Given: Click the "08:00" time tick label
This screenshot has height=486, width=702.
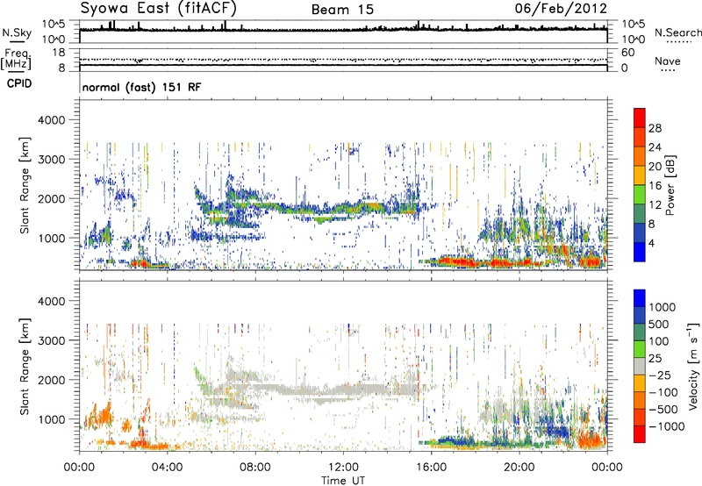Looking at the screenshot, I should pos(255,468).
